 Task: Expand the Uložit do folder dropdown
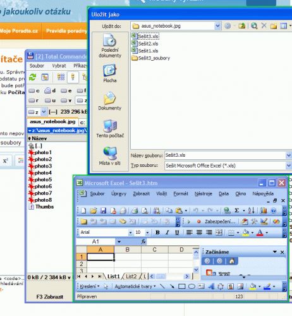[x=217, y=26]
